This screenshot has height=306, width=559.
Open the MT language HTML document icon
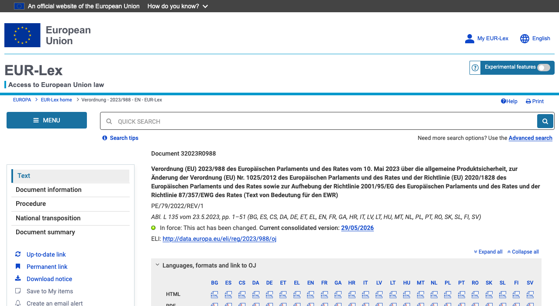pyautogui.click(x=421, y=295)
